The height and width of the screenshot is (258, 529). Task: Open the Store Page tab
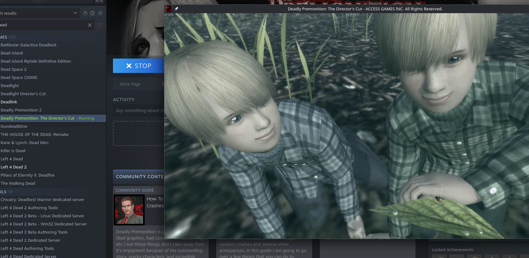[x=130, y=84]
